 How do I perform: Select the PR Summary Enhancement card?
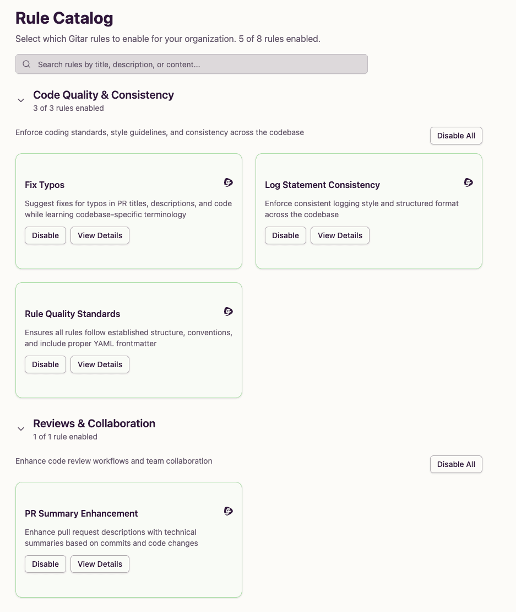[128, 584]
